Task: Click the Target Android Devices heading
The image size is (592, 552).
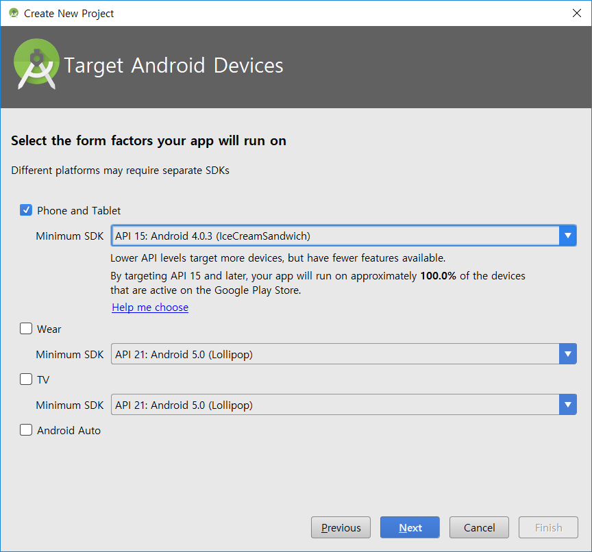Action: point(173,66)
